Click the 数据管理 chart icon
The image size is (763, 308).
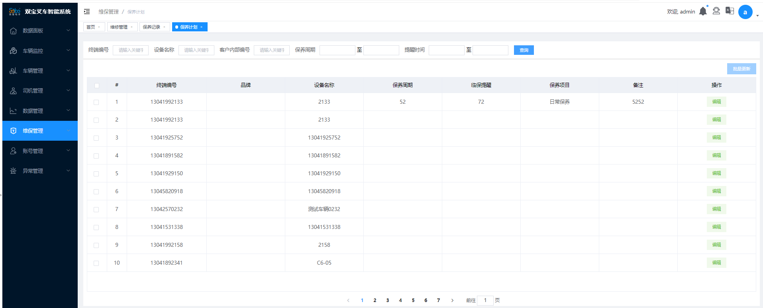coord(13,111)
